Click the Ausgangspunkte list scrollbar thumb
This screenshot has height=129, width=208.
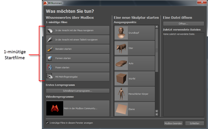pyautogui.click(x=157, y=50)
